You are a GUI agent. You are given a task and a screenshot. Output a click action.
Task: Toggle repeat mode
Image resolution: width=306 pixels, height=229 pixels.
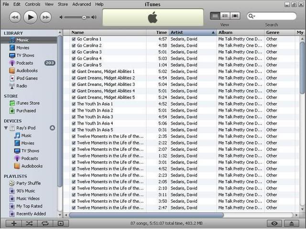pyautogui.click(x=45, y=223)
